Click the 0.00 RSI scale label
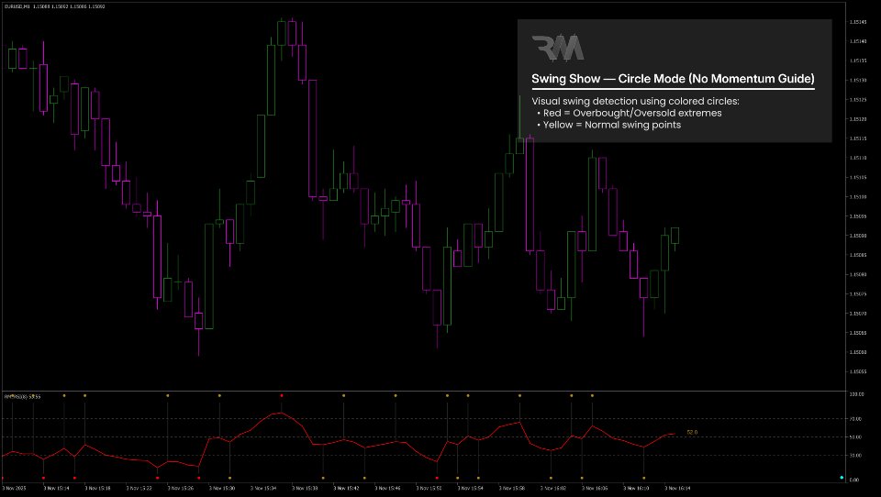Image resolution: width=881 pixels, height=497 pixels. (x=854, y=480)
